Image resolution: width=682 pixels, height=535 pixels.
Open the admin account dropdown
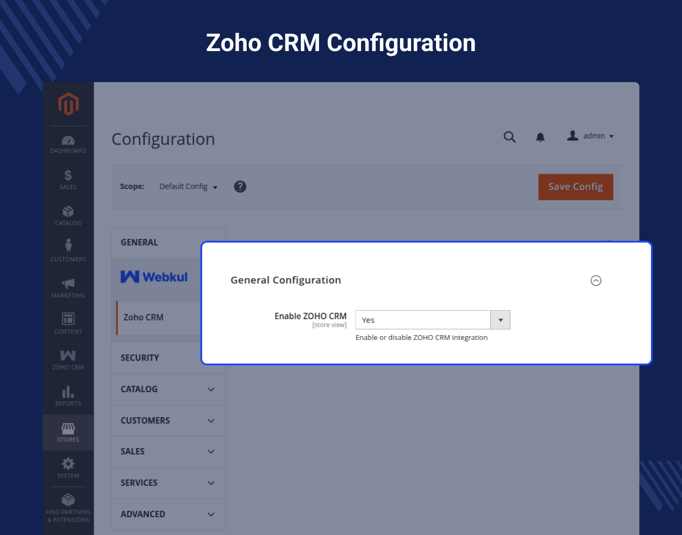(x=590, y=136)
